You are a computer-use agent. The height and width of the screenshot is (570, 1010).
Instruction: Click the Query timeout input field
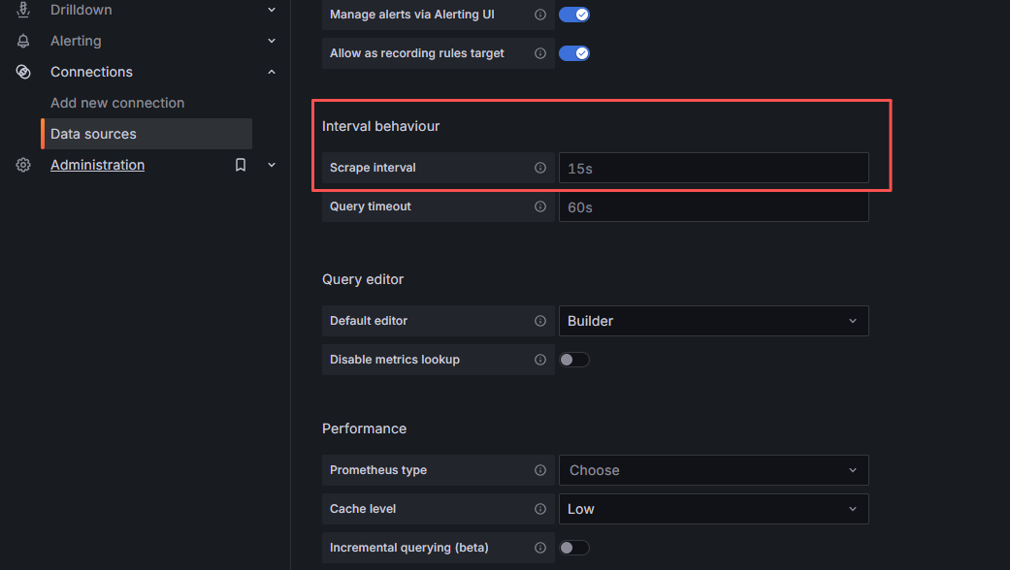714,206
